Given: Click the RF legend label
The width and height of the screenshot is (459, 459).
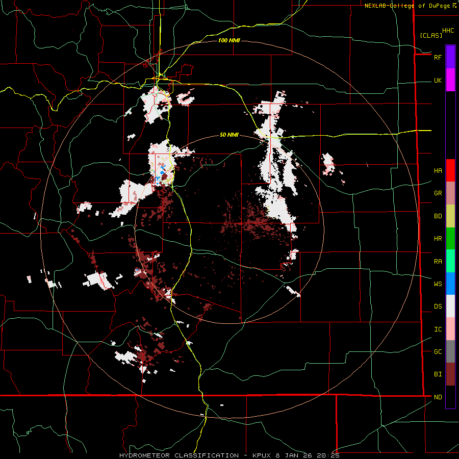Looking at the screenshot, I should pyautogui.click(x=438, y=57).
